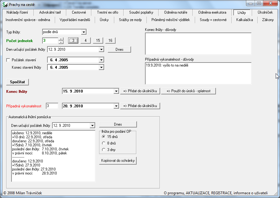Click the Konec lhůty - důvody text box
Image resolution: width=280 pixels, height=198 pixels.
(198, 44)
